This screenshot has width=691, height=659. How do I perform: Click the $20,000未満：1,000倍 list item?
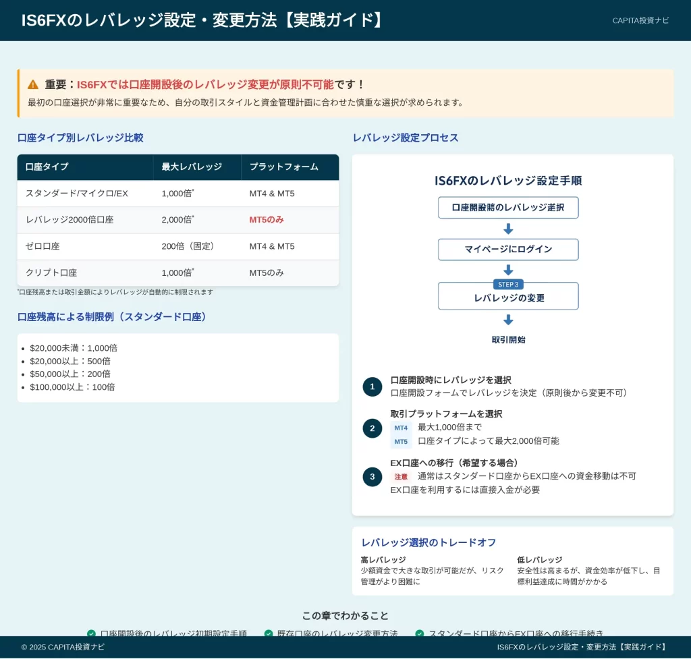[x=74, y=348]
